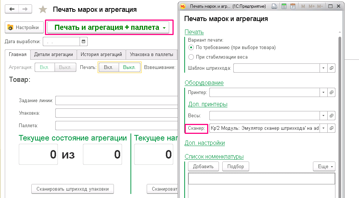Turn Печать on with Вкл.
Image resolution: width=359 pixels, height=198 pixels.
[108, 67]
